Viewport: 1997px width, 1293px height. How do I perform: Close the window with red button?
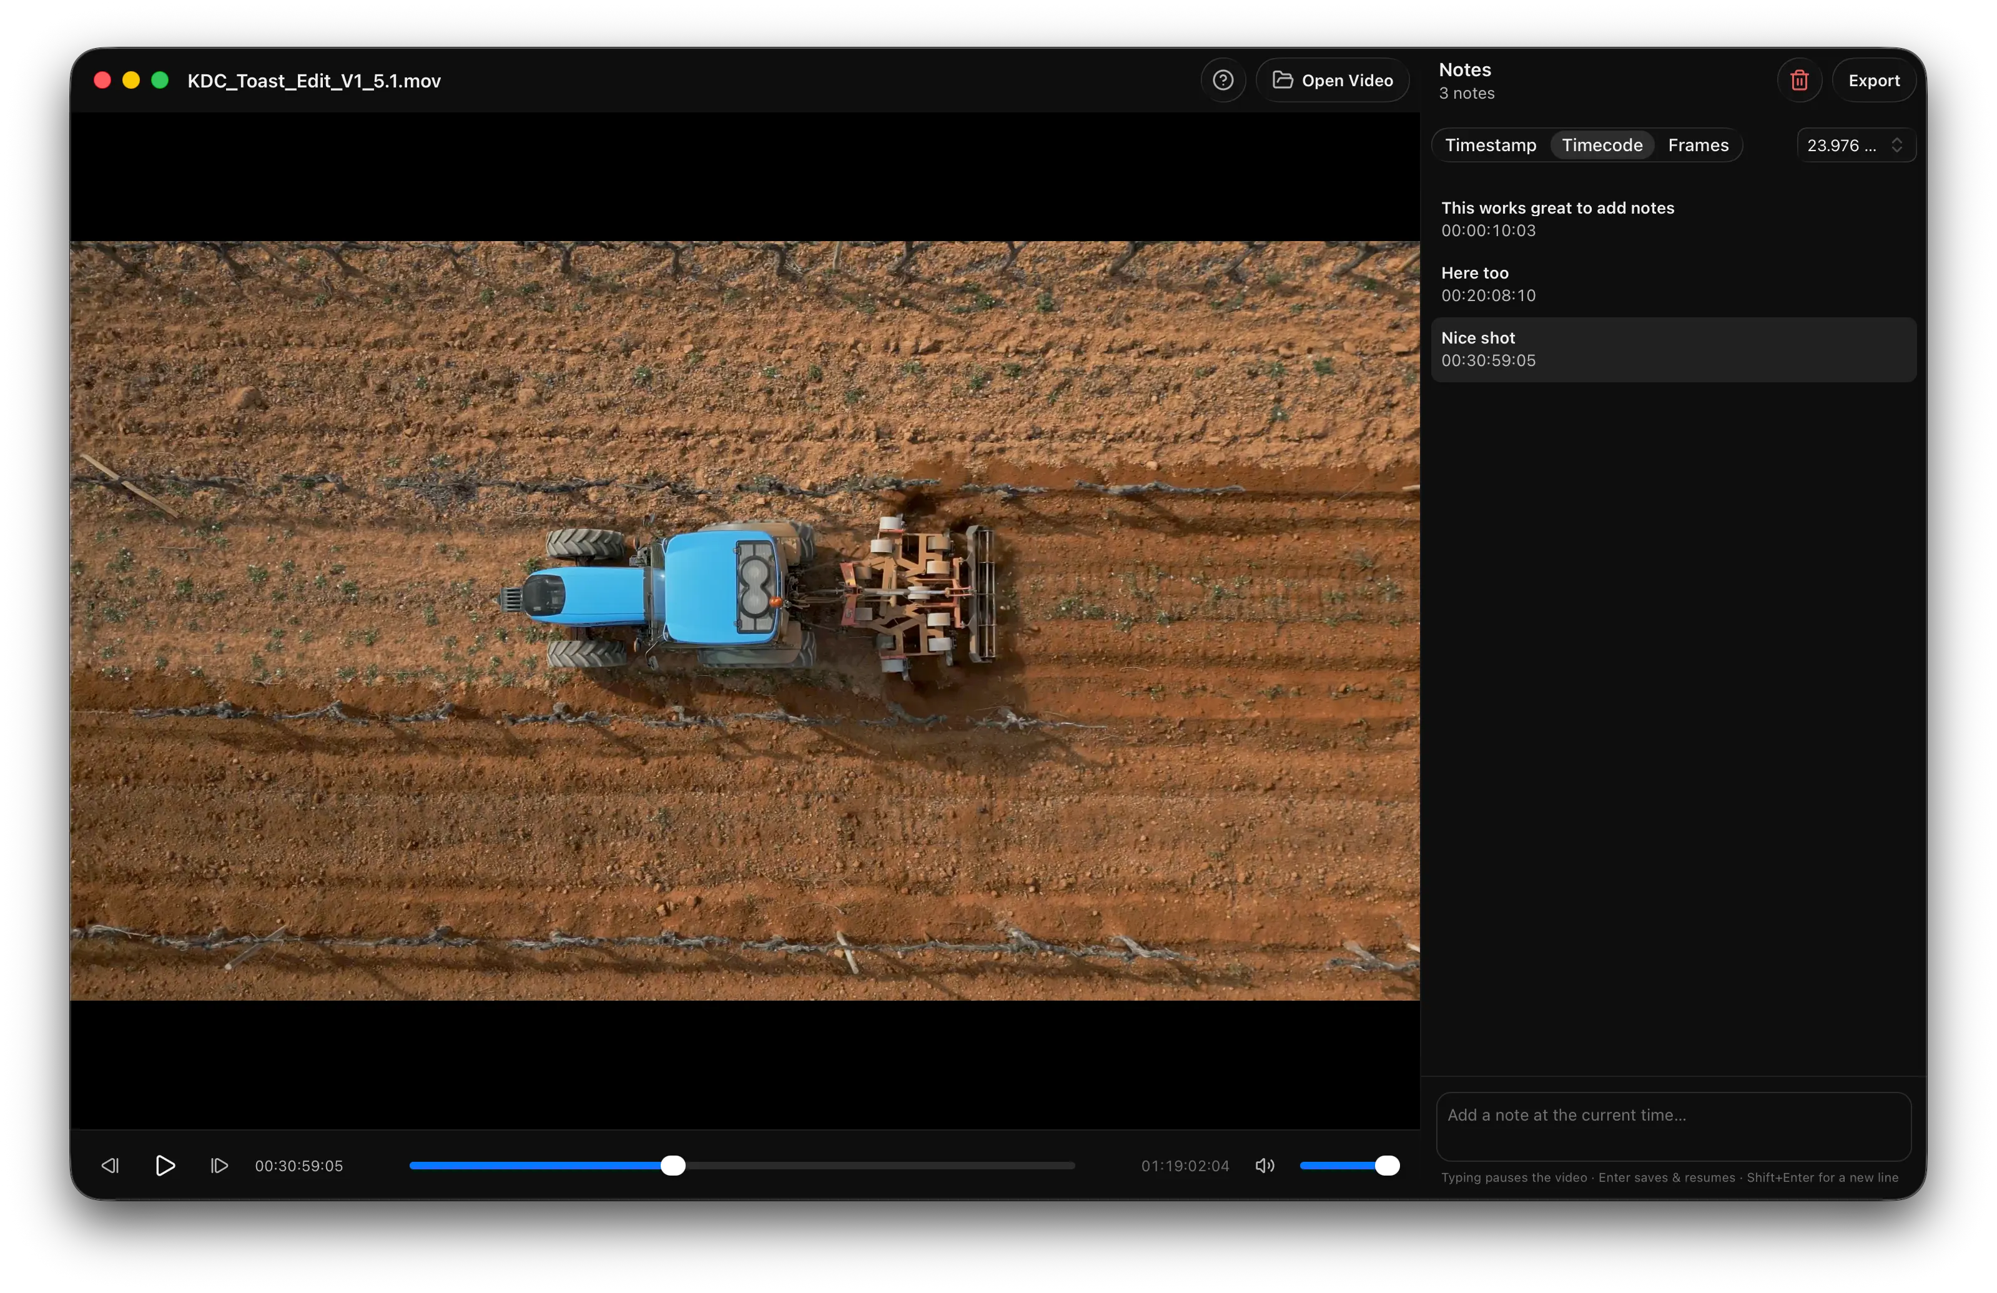point(102,81)
